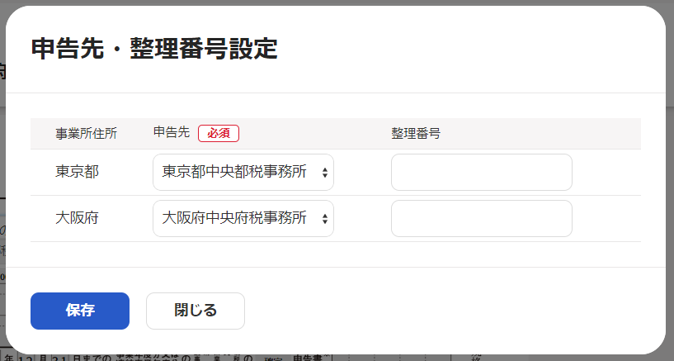Click the 事業所住所 column header
Image resolution: width=674 pixels, height=361 pixels.
[x=86, y=133]
